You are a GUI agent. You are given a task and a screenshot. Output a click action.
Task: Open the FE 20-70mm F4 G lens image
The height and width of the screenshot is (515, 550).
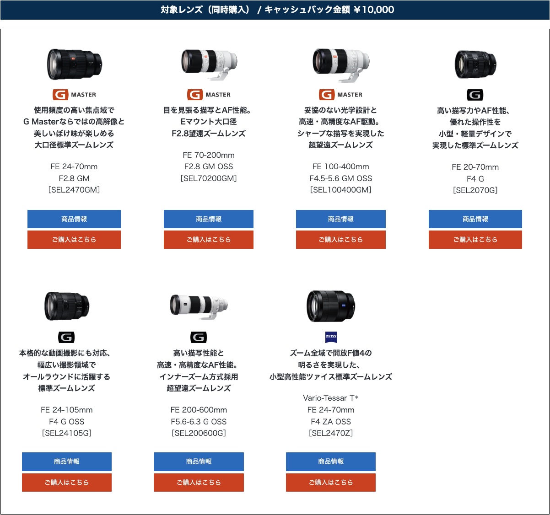pos(475,64)
